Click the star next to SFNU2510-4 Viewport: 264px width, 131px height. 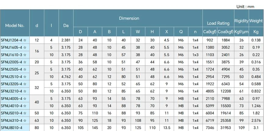pyautogui.click(x=25, y=77)
